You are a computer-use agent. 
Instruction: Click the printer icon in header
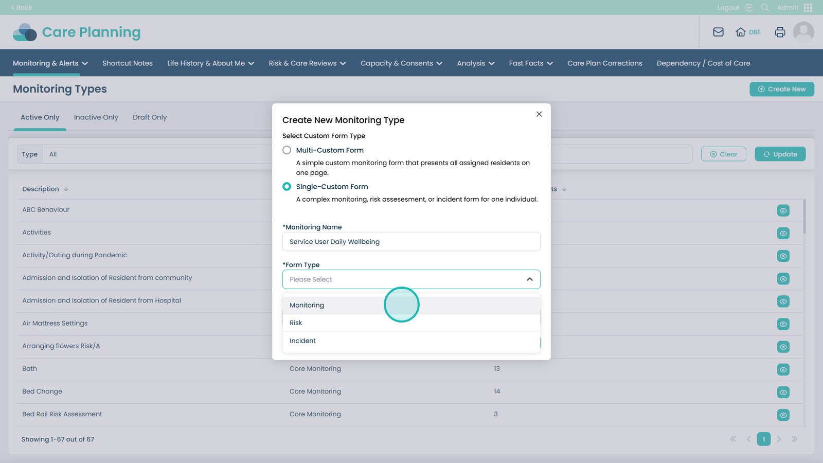[x=780, y=32]
